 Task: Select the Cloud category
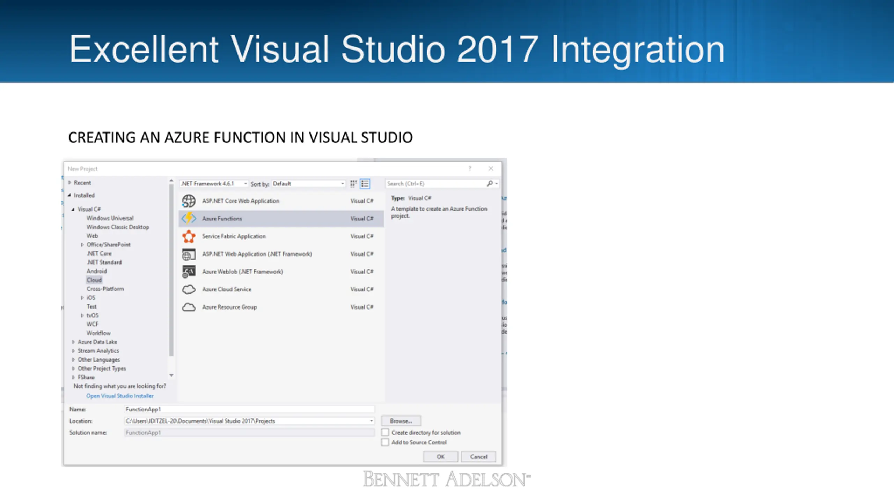click(94, 280)
